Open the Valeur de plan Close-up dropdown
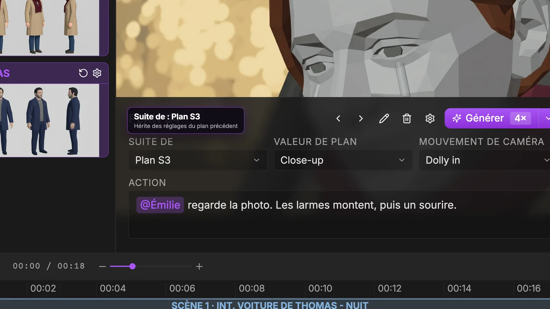 pyautogui.click(x=343, y=160)
